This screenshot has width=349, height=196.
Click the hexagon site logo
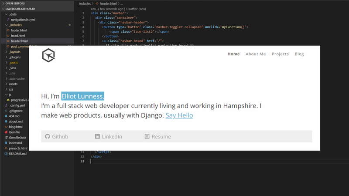point(48,55)
